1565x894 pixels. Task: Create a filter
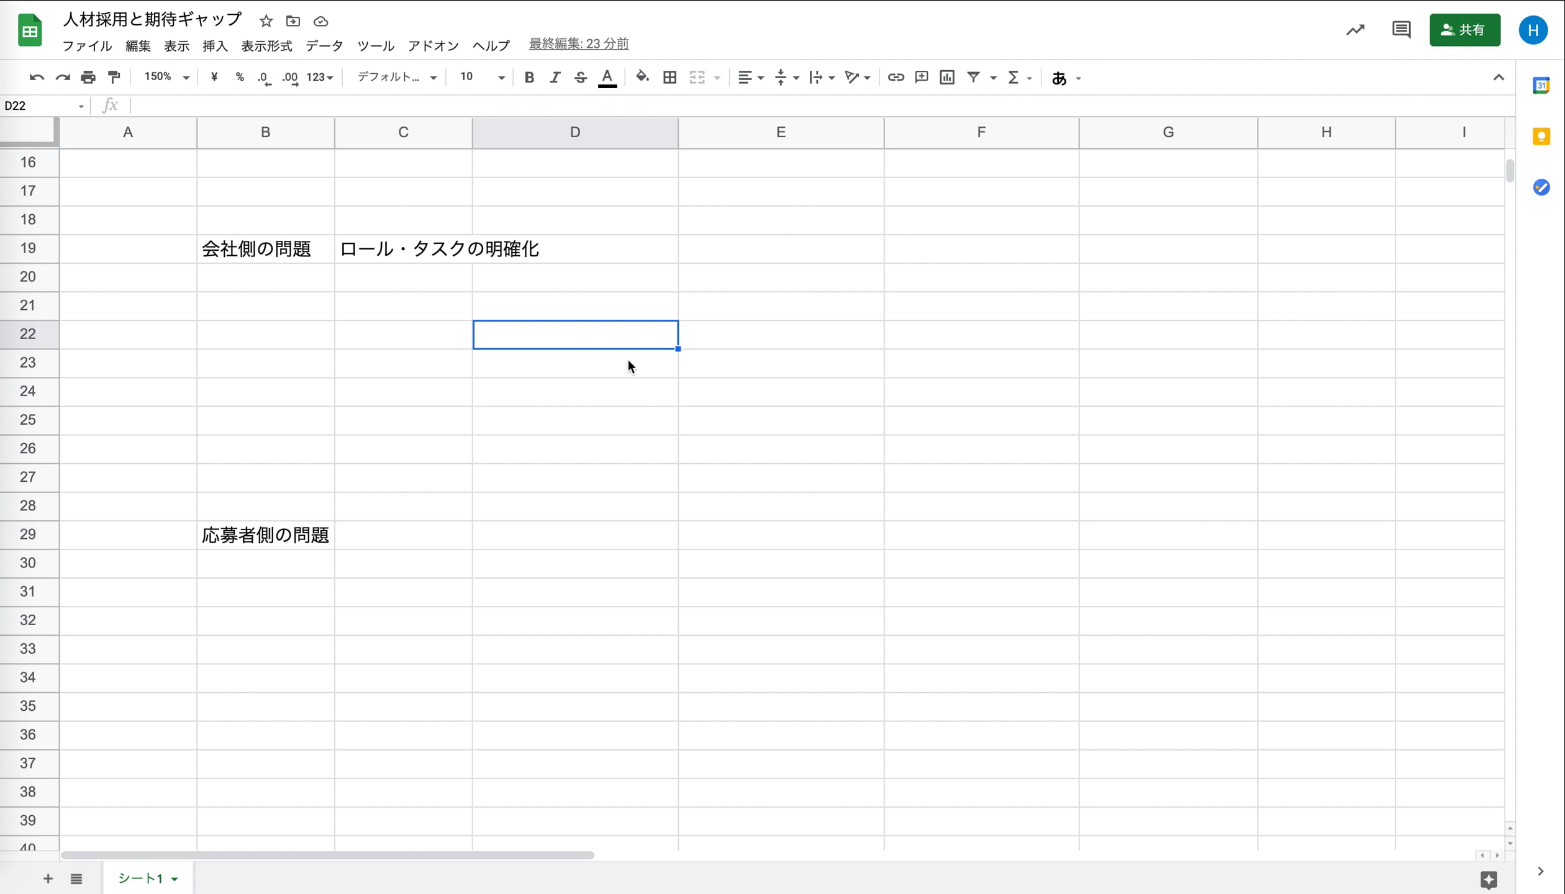click(x=973, y=77)
